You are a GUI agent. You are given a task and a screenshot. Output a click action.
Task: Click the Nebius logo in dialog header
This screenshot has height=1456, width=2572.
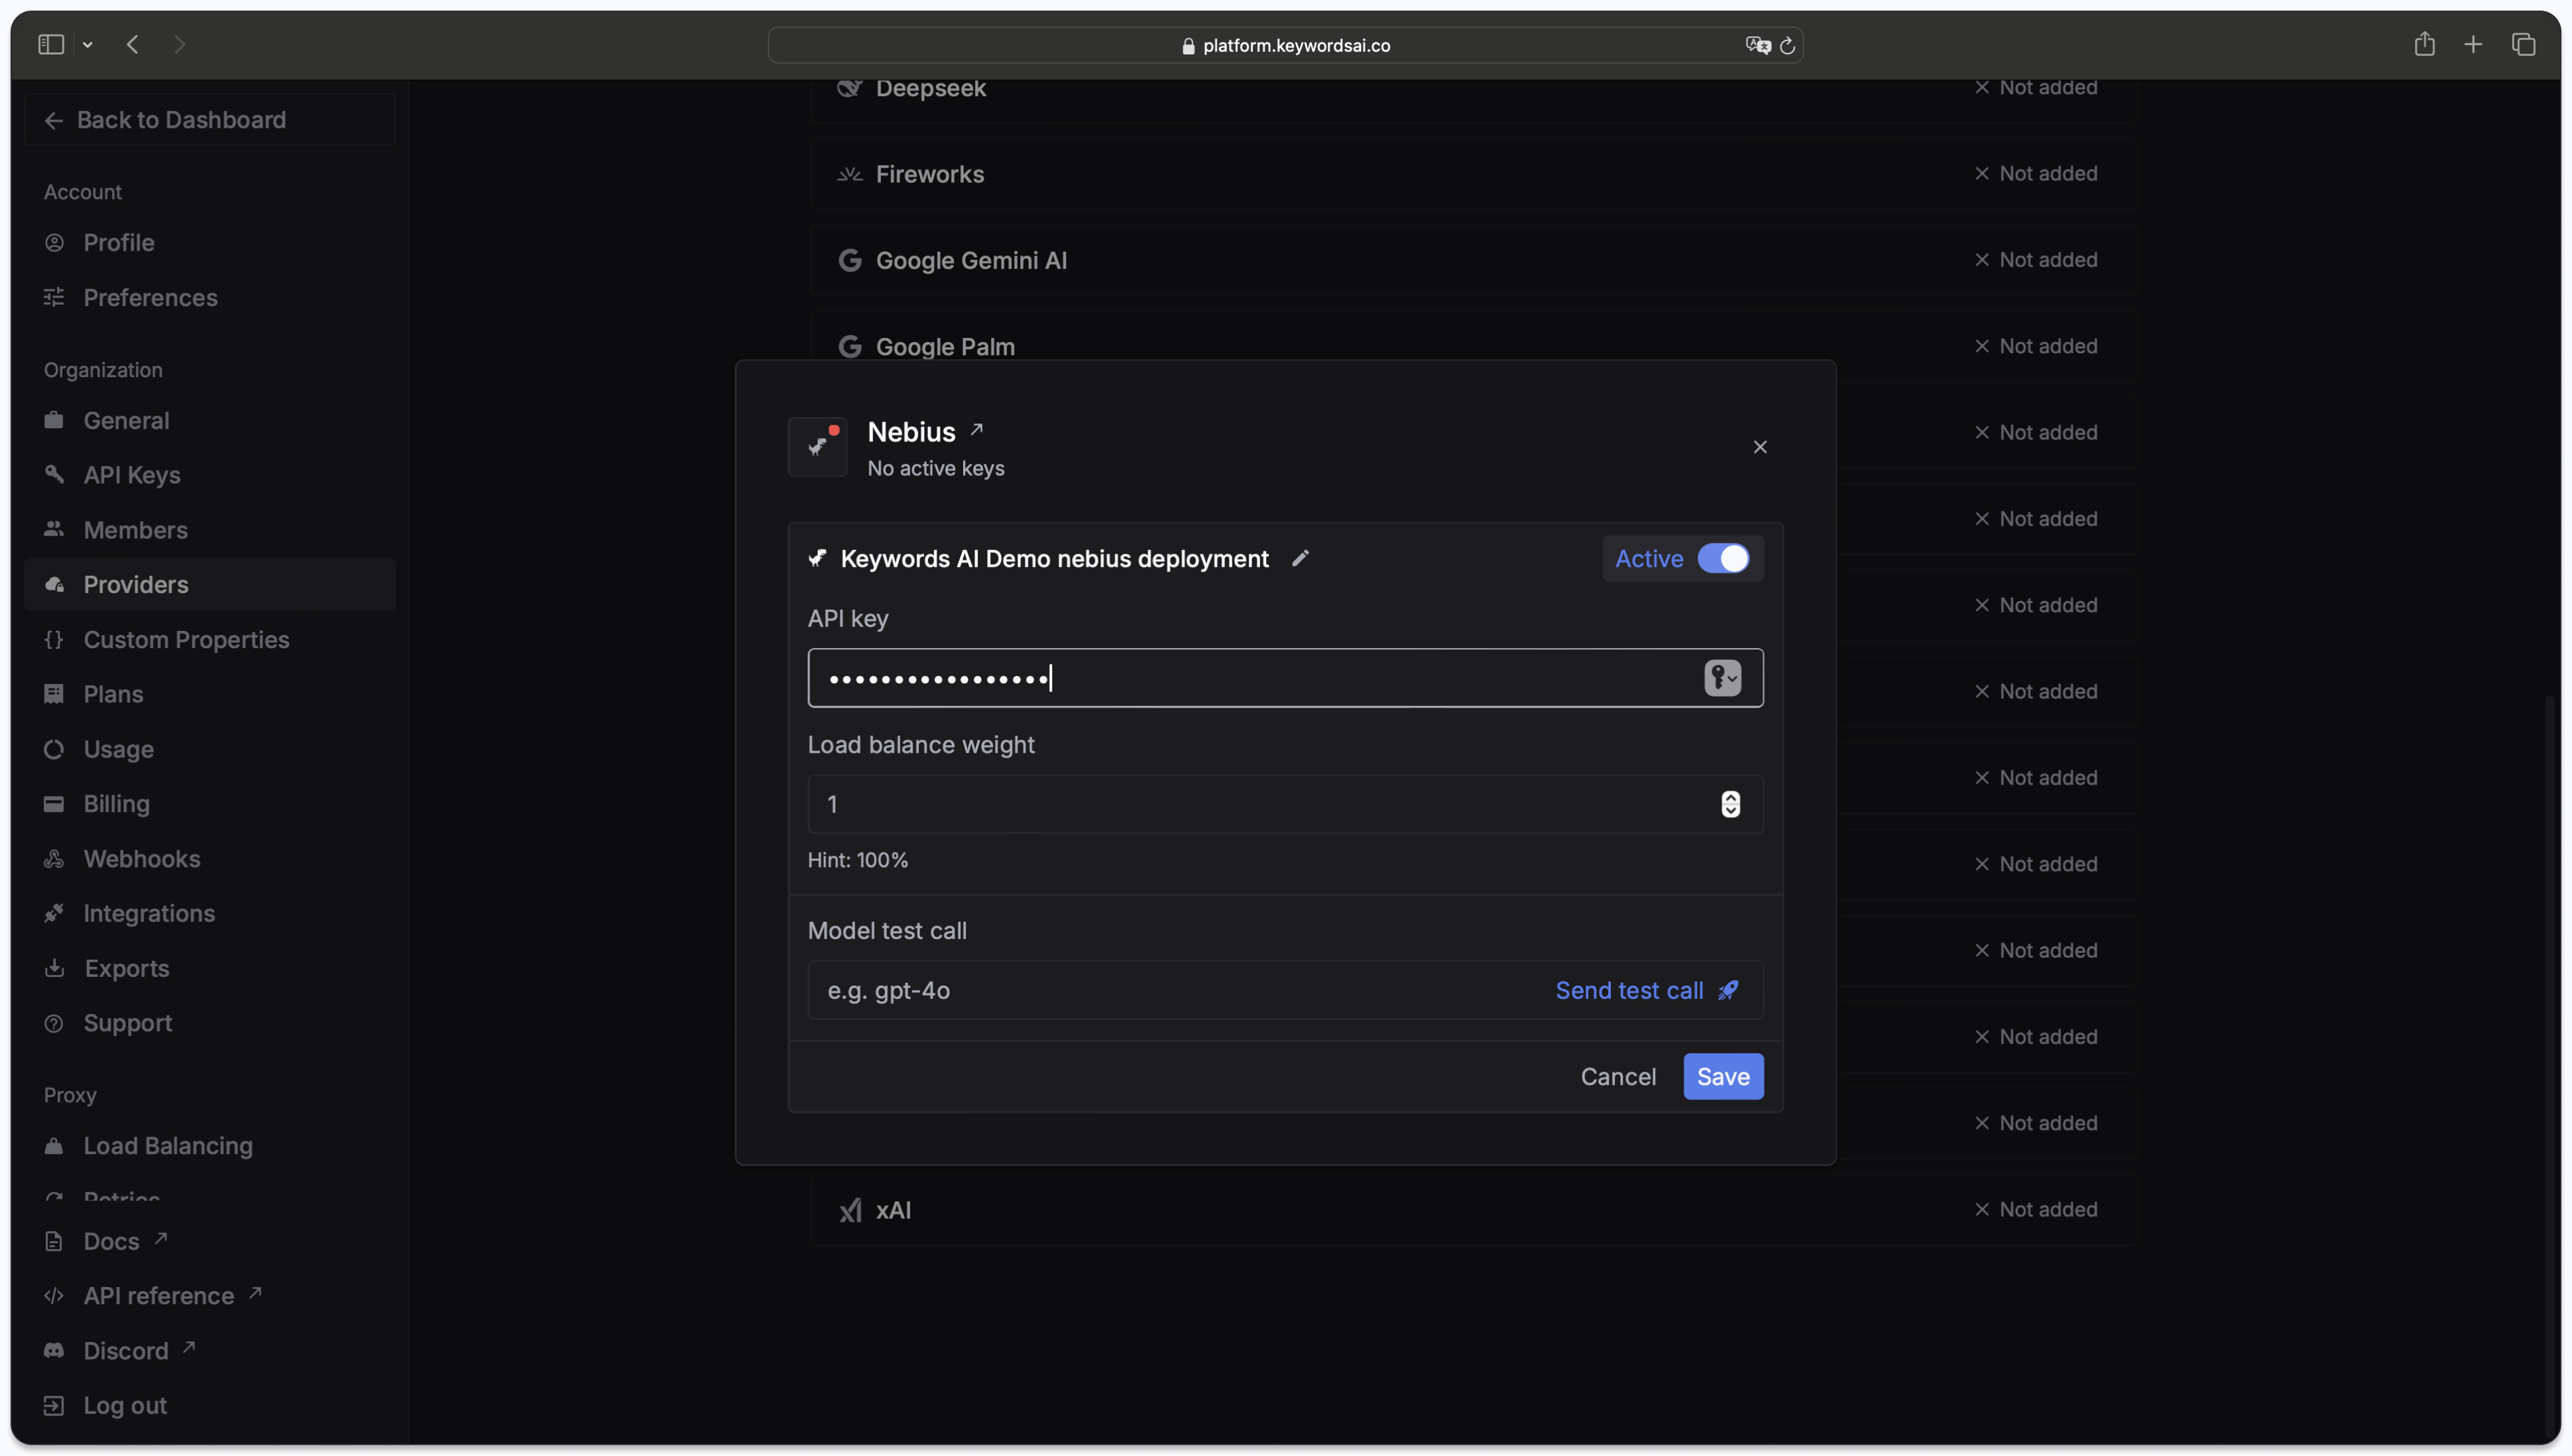tap(818, 447)
